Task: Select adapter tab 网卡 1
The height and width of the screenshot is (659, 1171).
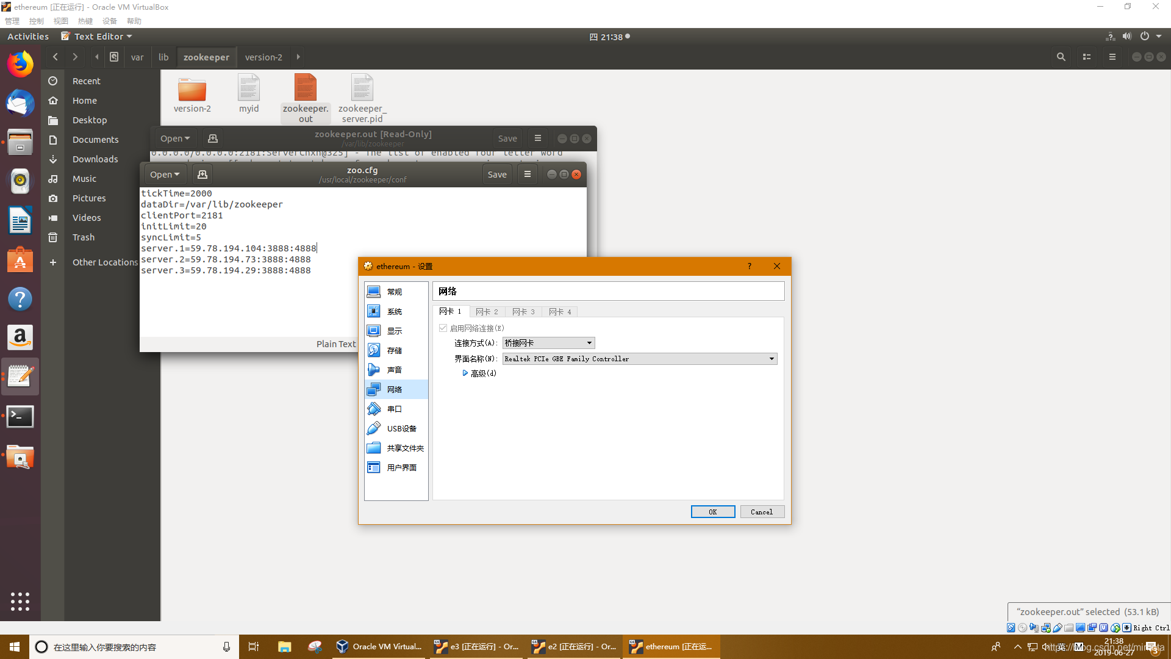Action: pos(451,311)
